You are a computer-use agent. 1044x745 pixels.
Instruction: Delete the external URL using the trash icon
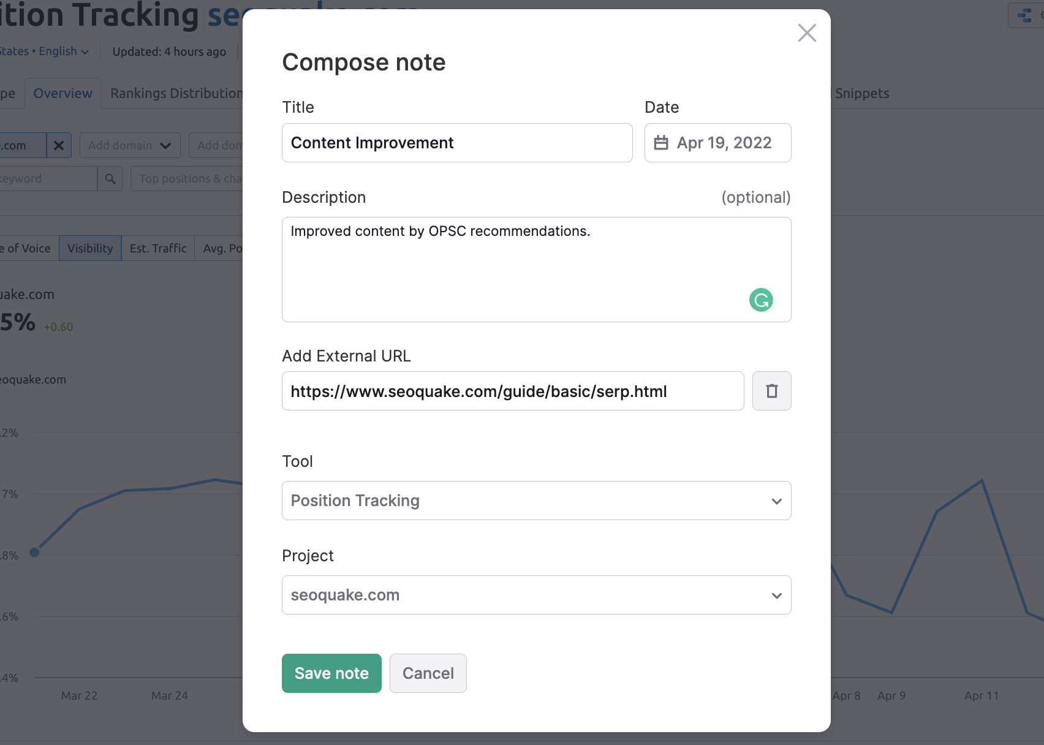coord(771,390)
